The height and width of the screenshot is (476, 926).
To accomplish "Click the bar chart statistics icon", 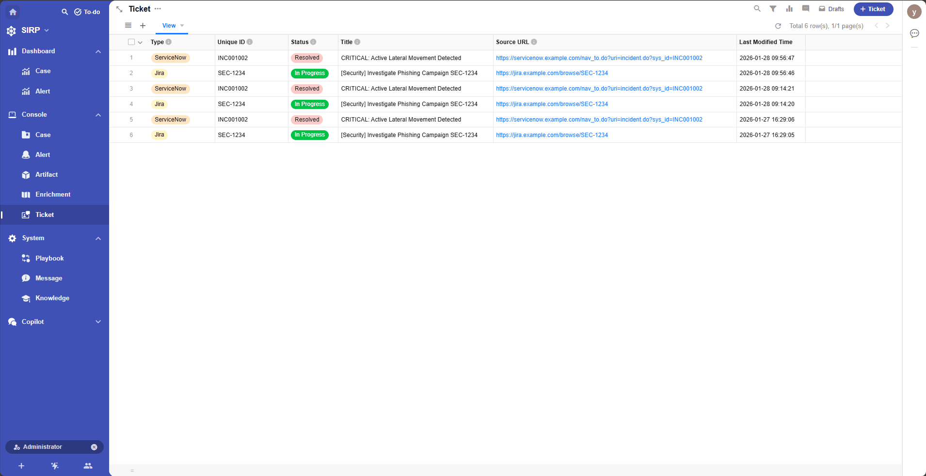I will pos(789,9).
